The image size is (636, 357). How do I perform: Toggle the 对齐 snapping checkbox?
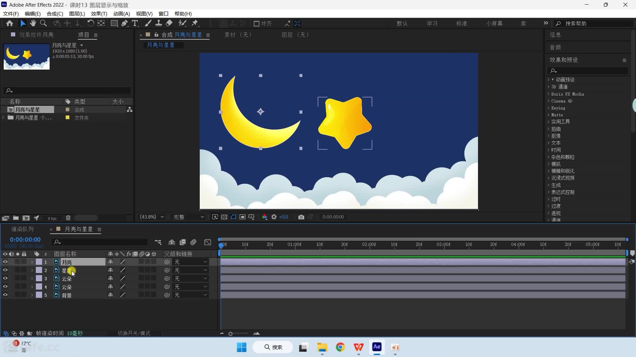click(256, 24)
